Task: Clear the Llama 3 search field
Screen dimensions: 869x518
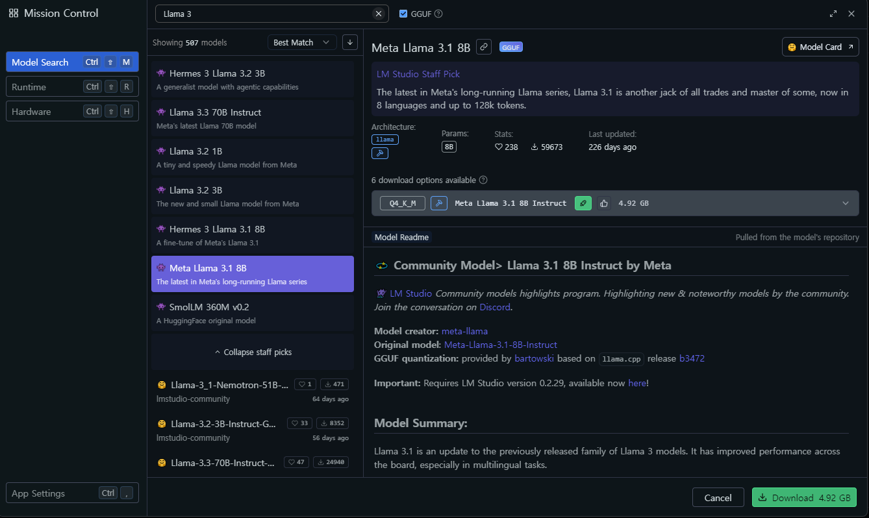Action: pos(379,14)
